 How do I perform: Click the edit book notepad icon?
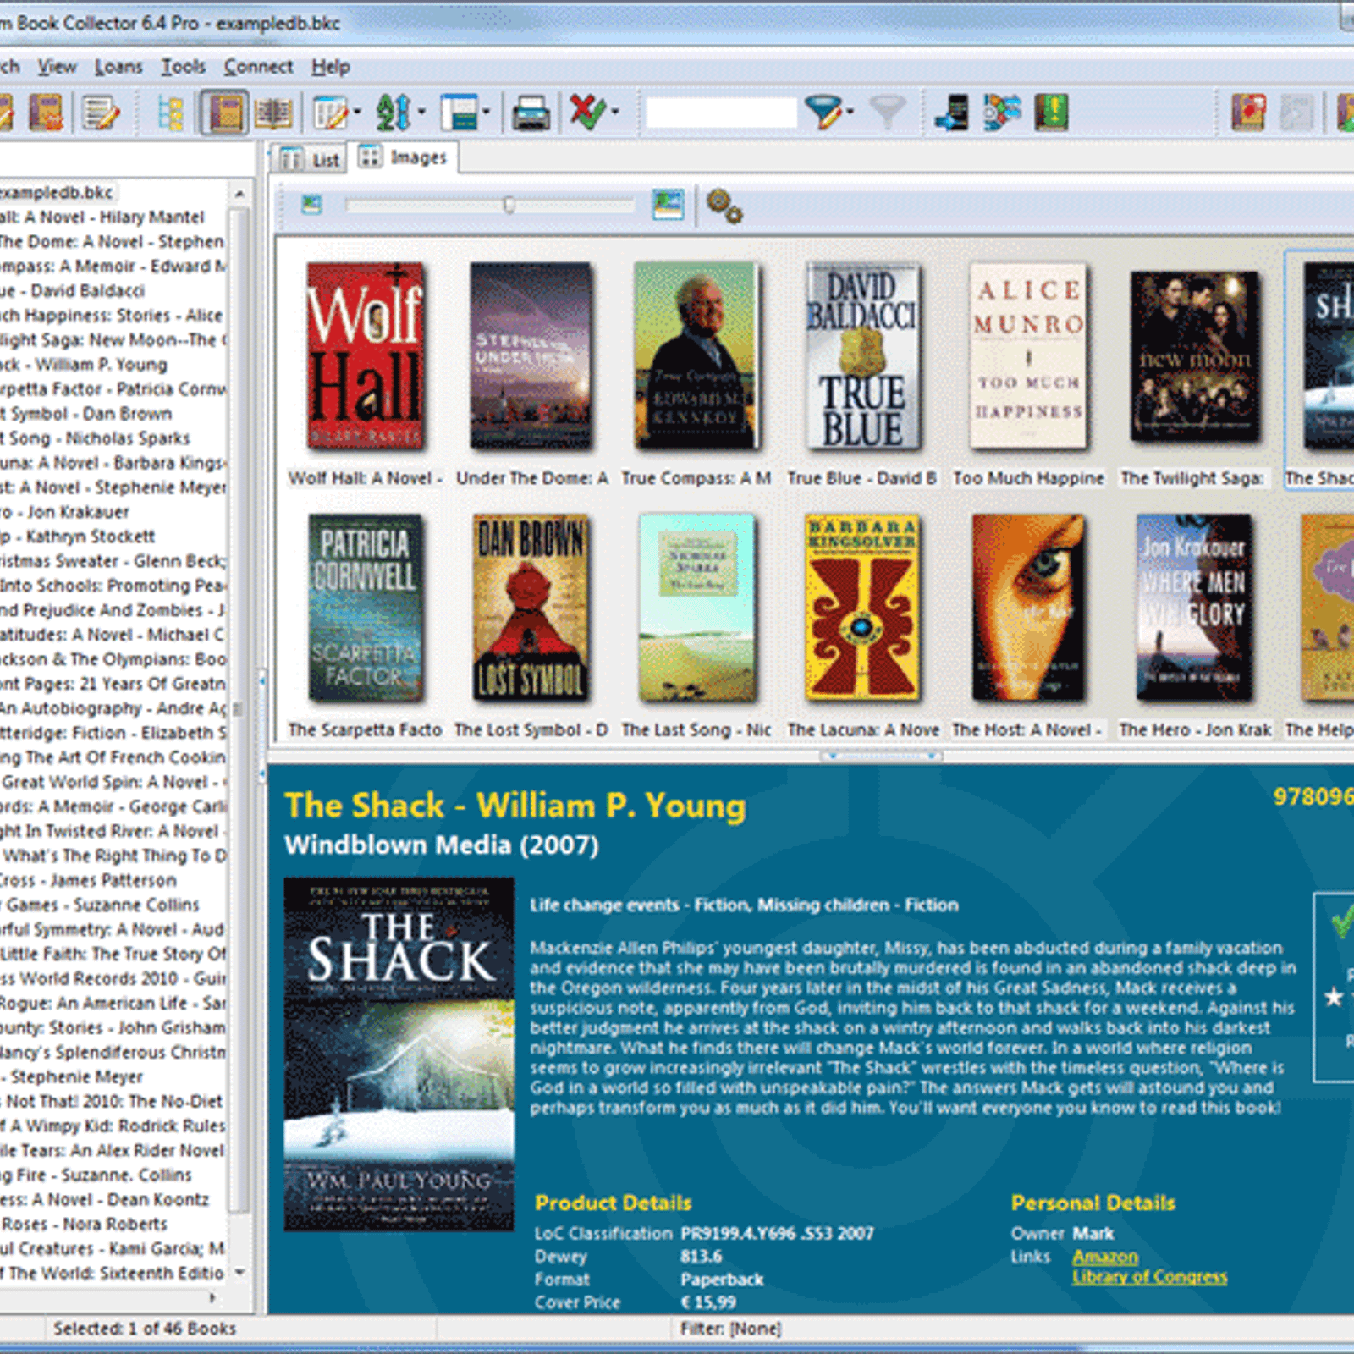tap(101, 113)
